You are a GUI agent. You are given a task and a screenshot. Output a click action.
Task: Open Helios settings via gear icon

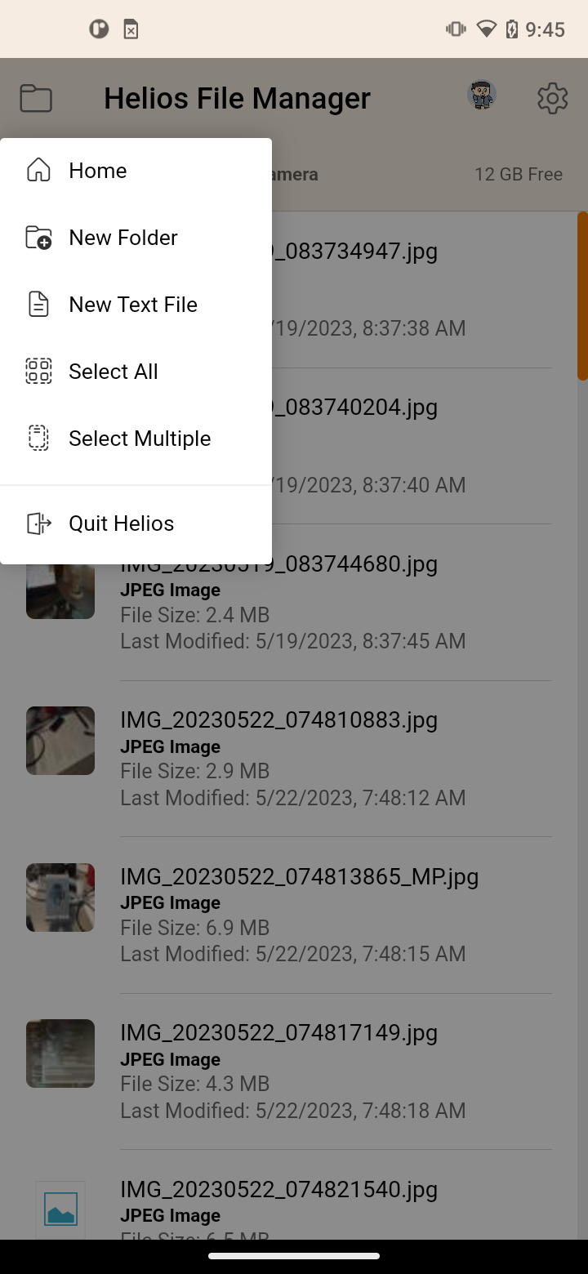[x=553, y=98]
